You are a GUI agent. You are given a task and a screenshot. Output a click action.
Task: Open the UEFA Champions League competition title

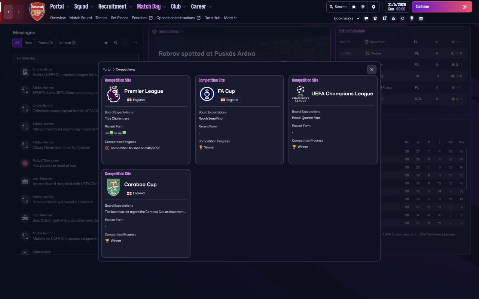(x=342, y=94)
